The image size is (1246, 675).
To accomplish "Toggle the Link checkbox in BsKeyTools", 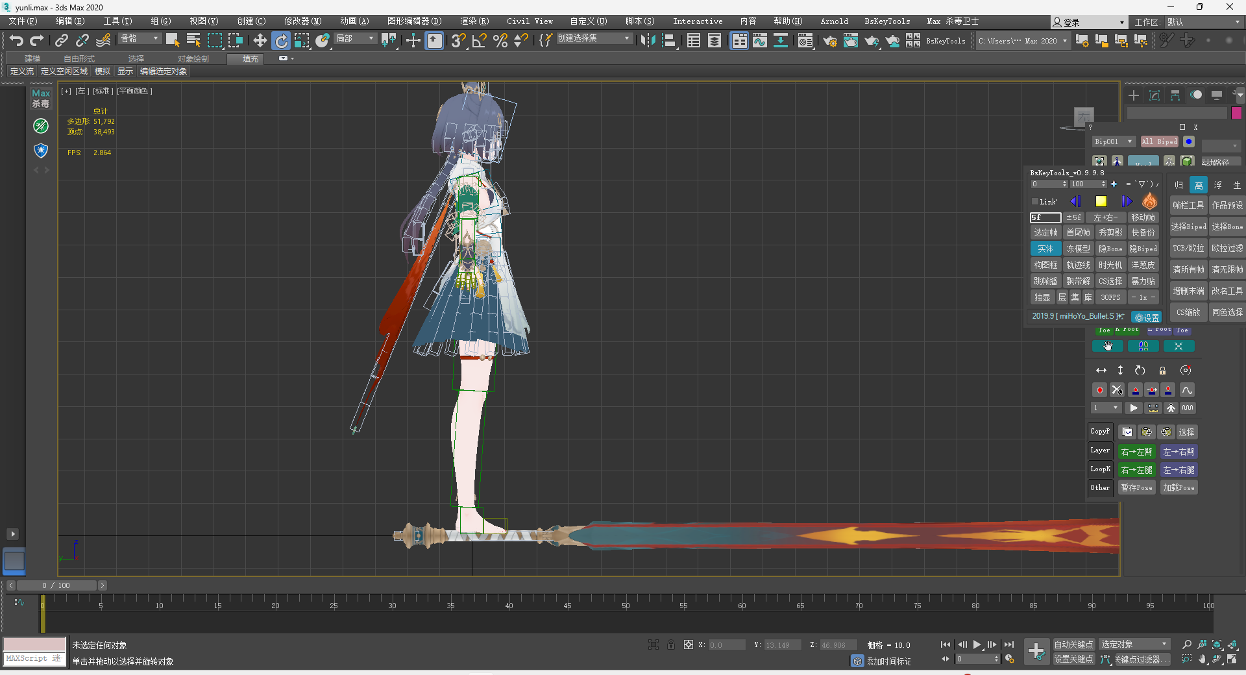I will coord(1036,202).
